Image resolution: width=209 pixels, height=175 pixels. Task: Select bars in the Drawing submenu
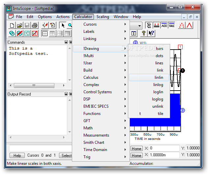[149, 49]
